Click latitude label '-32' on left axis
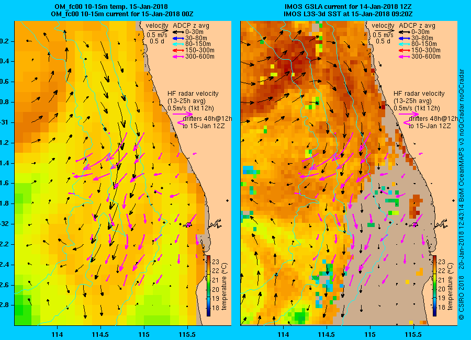The height and width of the screenshot is (340, 471). pos(4,224)
